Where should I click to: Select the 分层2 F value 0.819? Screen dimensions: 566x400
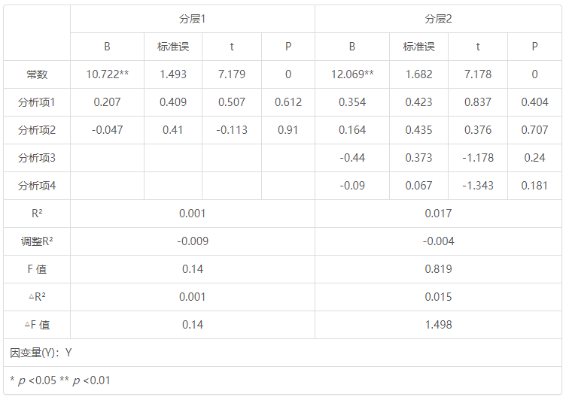[438, 269]
